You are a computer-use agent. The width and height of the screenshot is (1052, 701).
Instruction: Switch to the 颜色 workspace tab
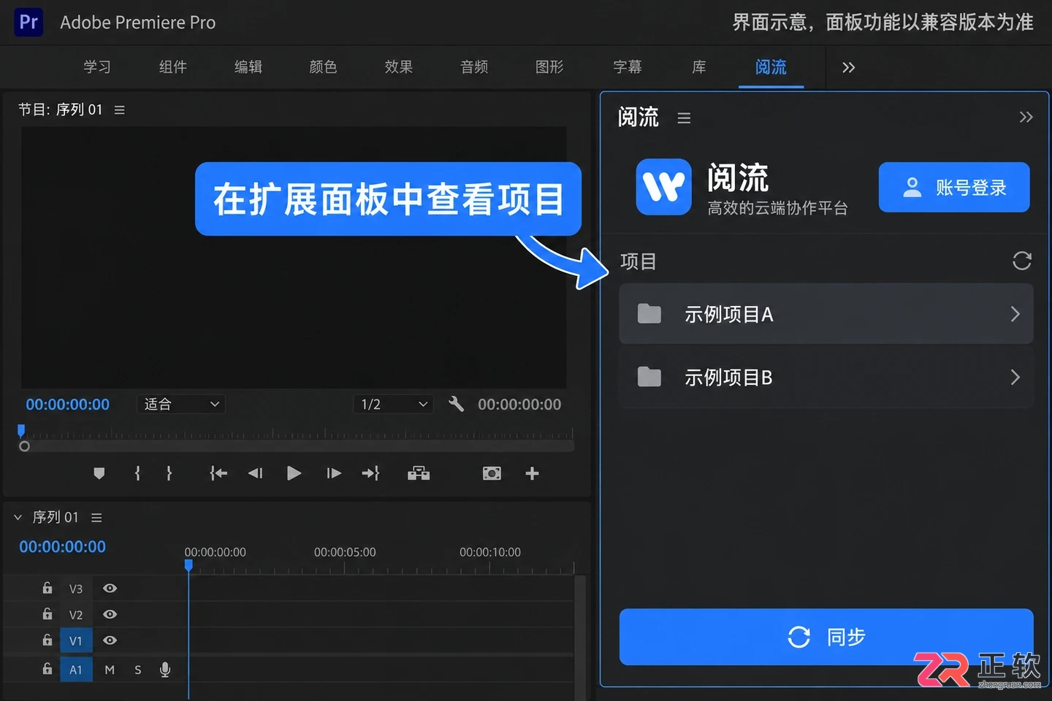click(x=323, y=67)
